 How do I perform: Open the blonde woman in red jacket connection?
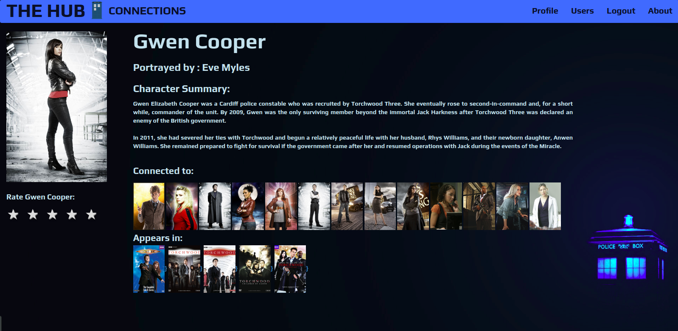tap(182, 206)
